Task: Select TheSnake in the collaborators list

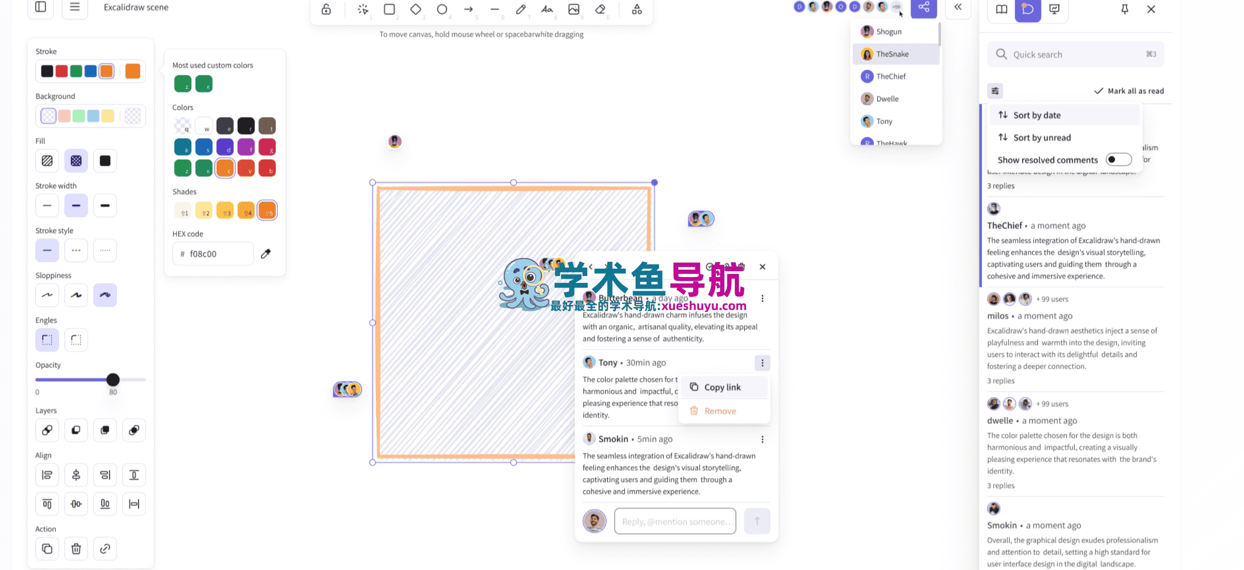Action: click(896, 54)
